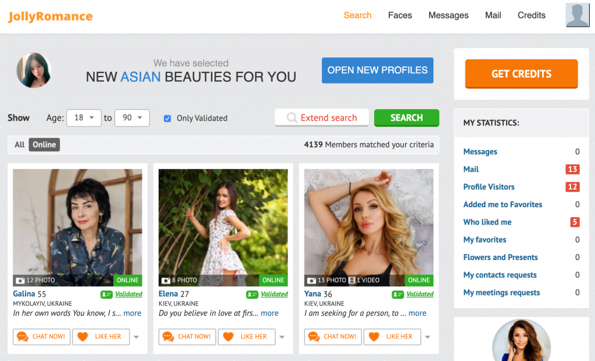Viewport: 595px width, 361px height.
Task: Click the camera icon on Elena's photo
Action: click(166, 280)
